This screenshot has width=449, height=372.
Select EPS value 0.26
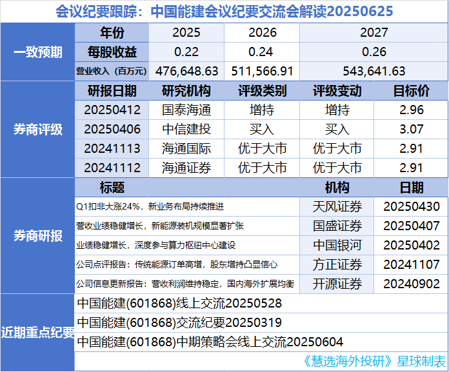(x=374, y=52)
